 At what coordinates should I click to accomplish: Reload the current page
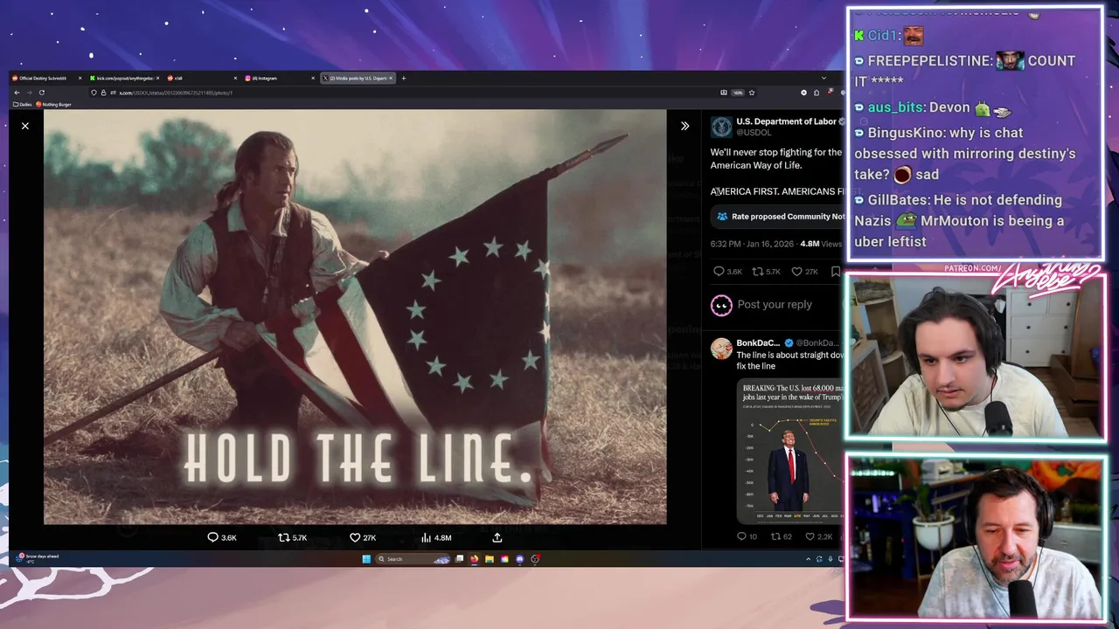pos(41,93)
